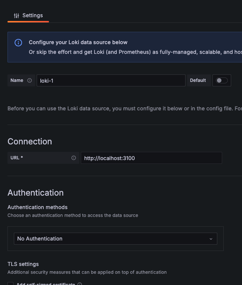Click 'Before you can use the Loki' text

tap(125, 108)
